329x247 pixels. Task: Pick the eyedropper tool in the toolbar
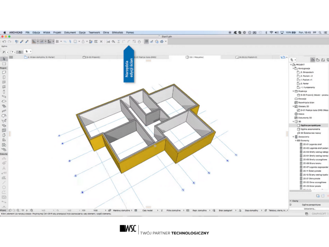pyautogui.click(x=21, y=42)
